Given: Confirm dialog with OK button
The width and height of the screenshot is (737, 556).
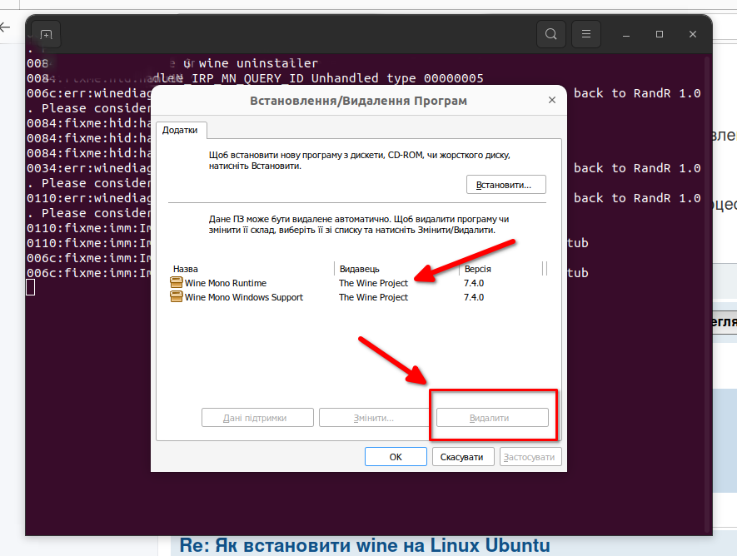Looking at the screenshot, I should (396, 456).
